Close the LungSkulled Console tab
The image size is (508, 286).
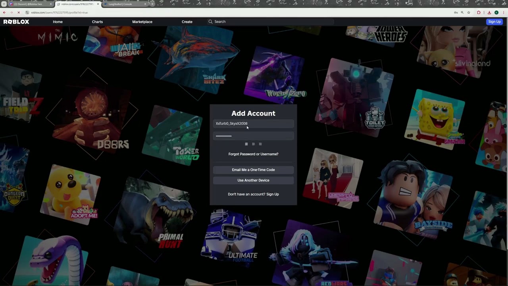point(145,4)
